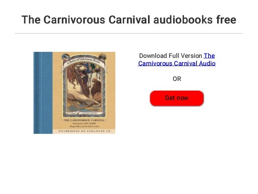Image resolution: width=258 pixels, height=194 pixels.
Task: Click the lion illustration on the cover
Action: coord(84,87)
